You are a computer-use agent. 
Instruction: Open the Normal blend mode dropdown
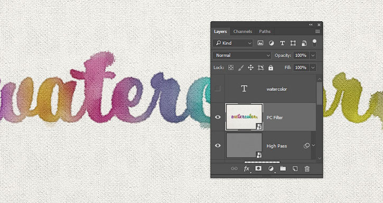pos(242,56)
